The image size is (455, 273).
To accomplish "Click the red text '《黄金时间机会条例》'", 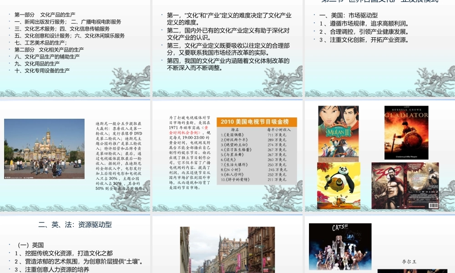I will pos(189,130).
